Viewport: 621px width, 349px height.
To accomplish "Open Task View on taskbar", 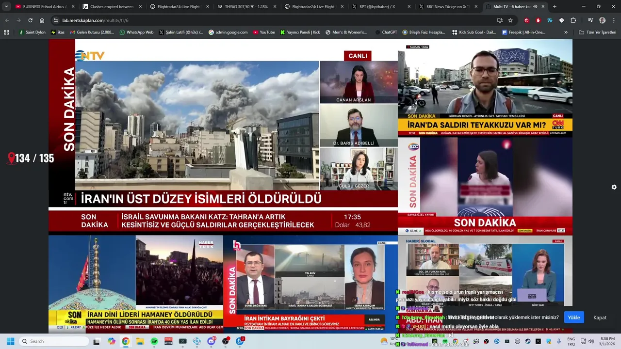I will (97, 341).
